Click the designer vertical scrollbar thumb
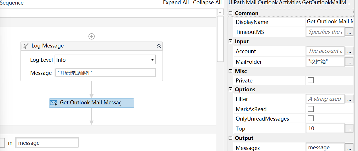 click(220, 38)
